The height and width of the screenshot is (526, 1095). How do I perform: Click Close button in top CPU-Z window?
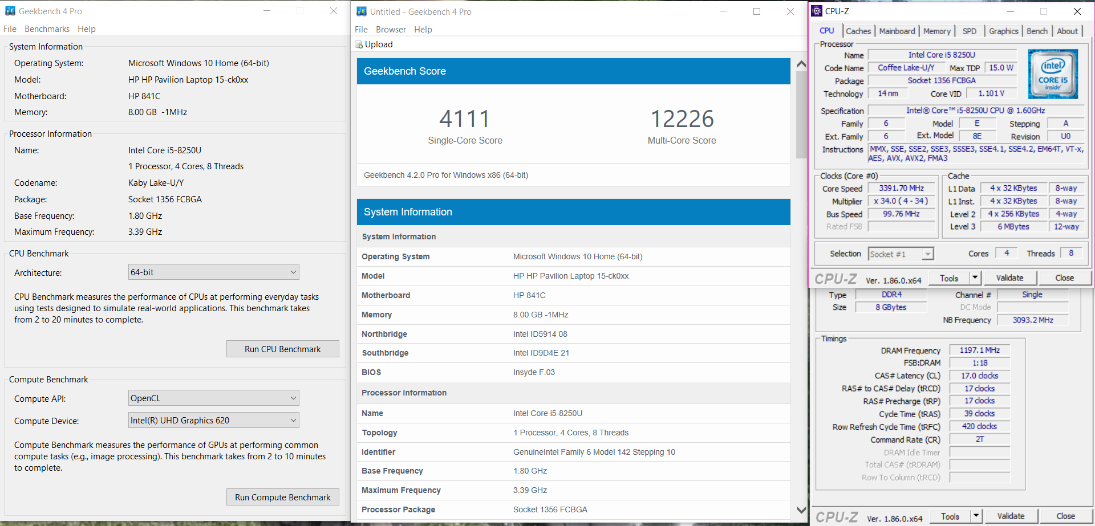[1064, 278]
